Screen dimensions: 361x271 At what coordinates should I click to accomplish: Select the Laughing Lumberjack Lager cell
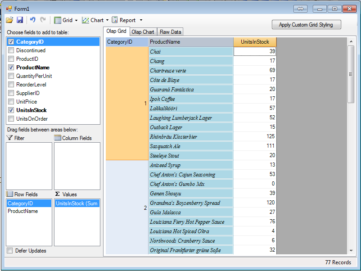pos(191,117)
